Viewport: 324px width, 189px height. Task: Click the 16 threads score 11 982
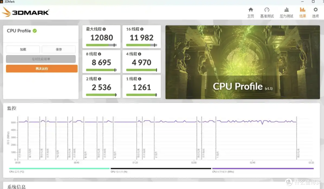tap(142, 37)
